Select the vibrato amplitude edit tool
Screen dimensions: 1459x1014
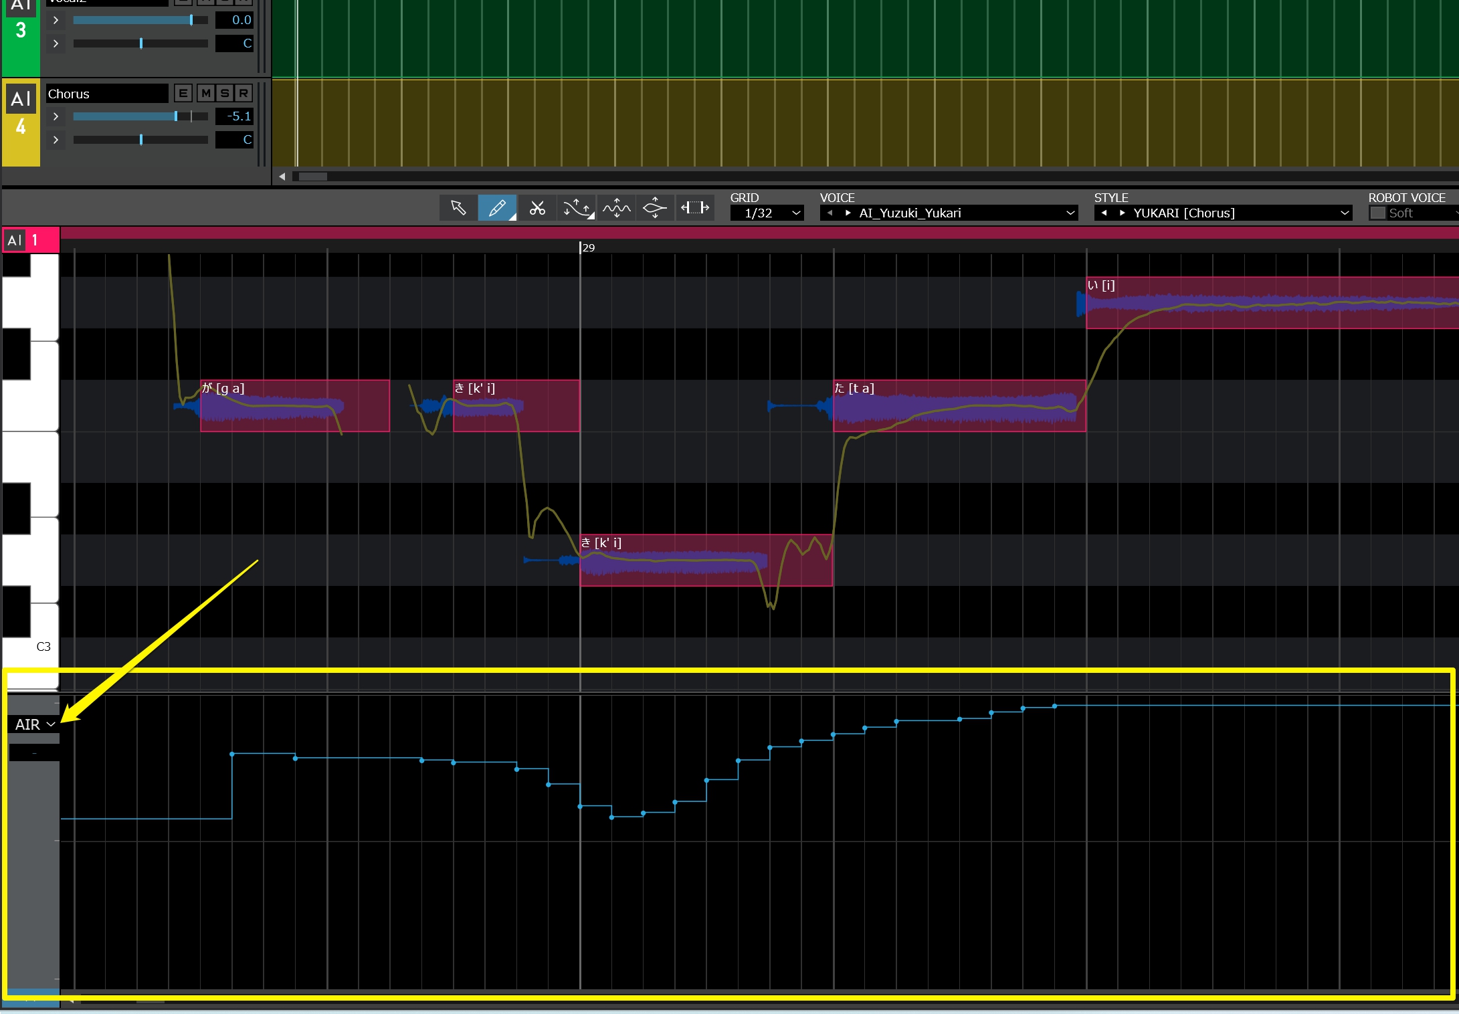(616, 208)
